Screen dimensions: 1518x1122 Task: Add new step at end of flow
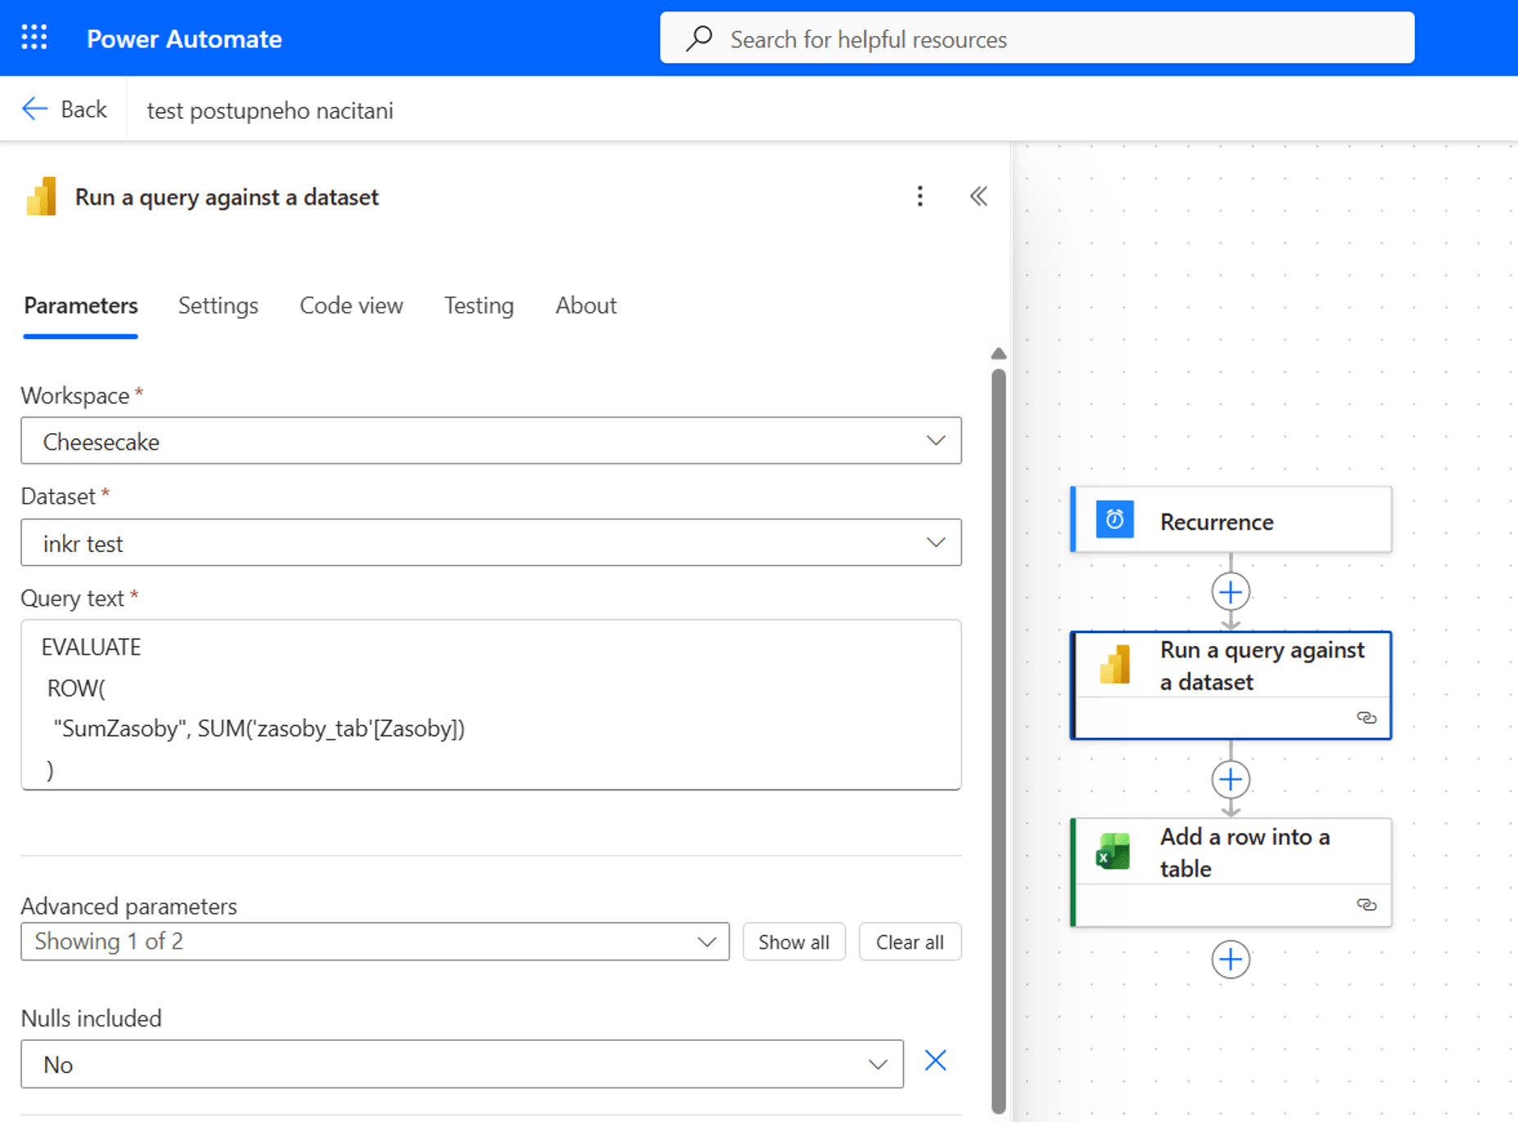click(x=1230, y=960)
